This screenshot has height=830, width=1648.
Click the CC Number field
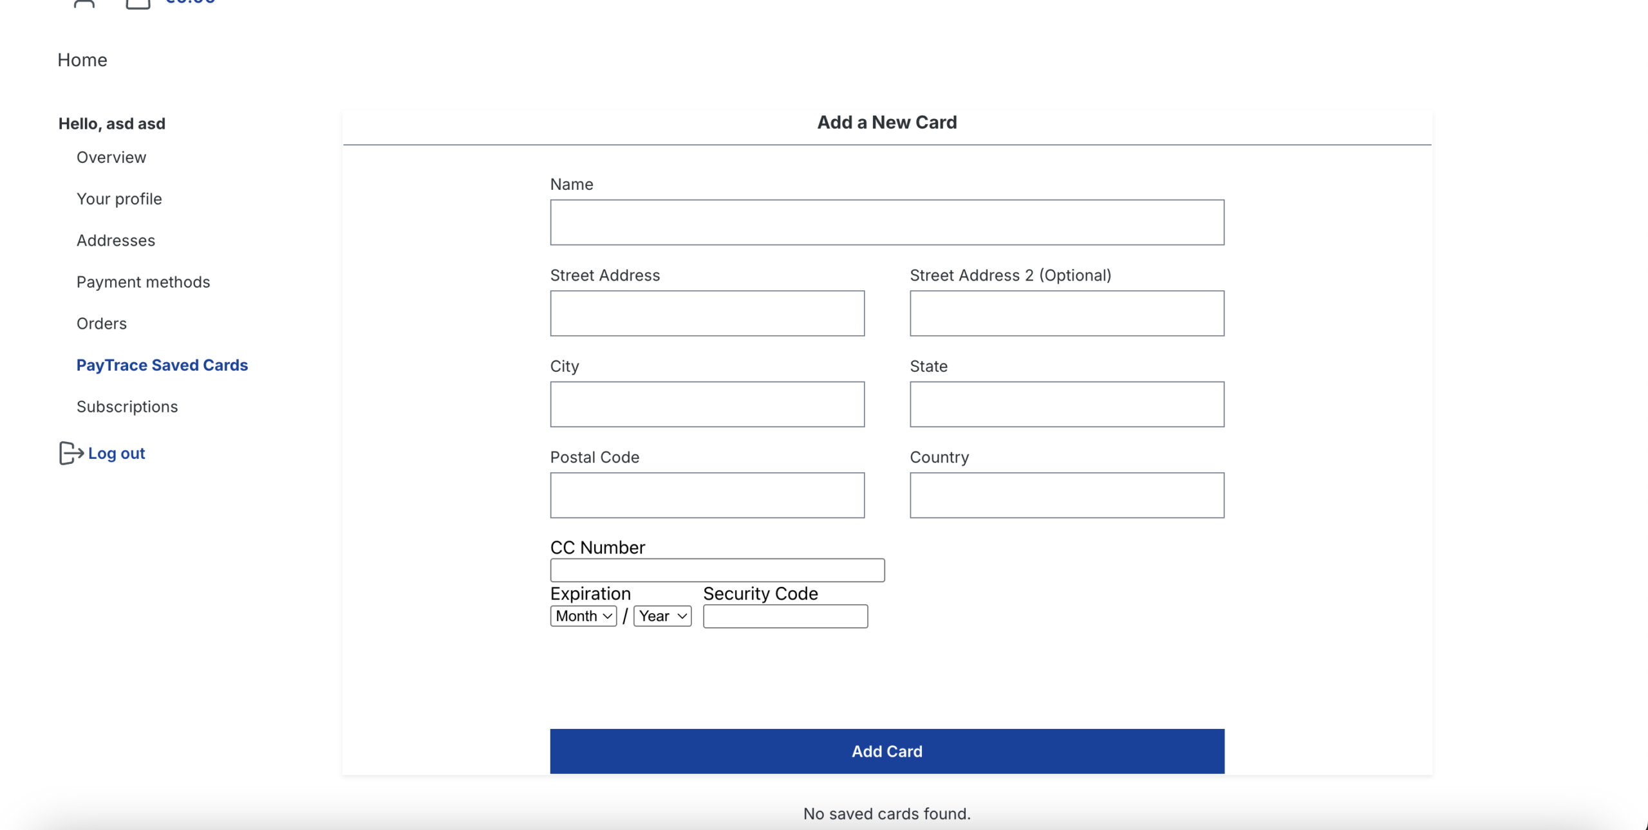[x=717, y=570]
